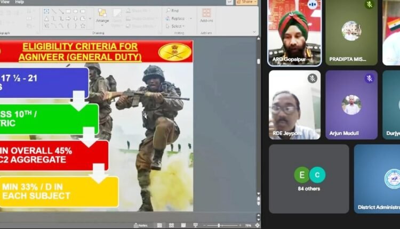Open the Arrange options in Drawing group
The image size is (400, 229).
pos(102,15)
